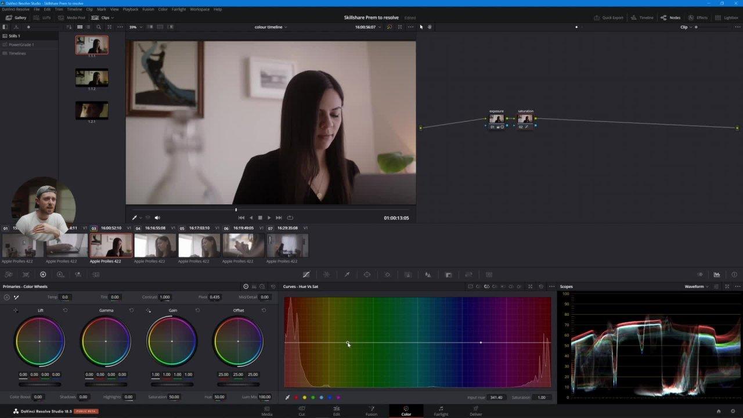Open the viewer zoom percentage dropdown
This screenshot has height=418, width=743.
click(x=134, y=27)
